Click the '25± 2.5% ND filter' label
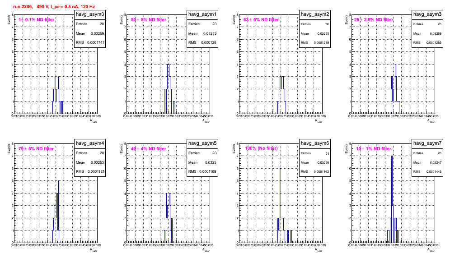 point(374,20)
